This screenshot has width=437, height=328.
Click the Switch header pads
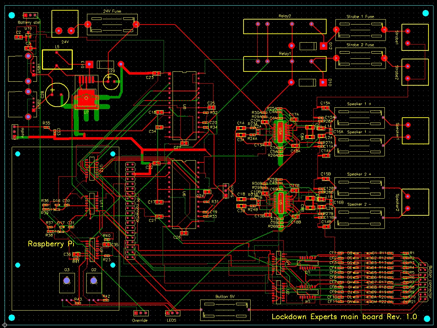[225, 191]
